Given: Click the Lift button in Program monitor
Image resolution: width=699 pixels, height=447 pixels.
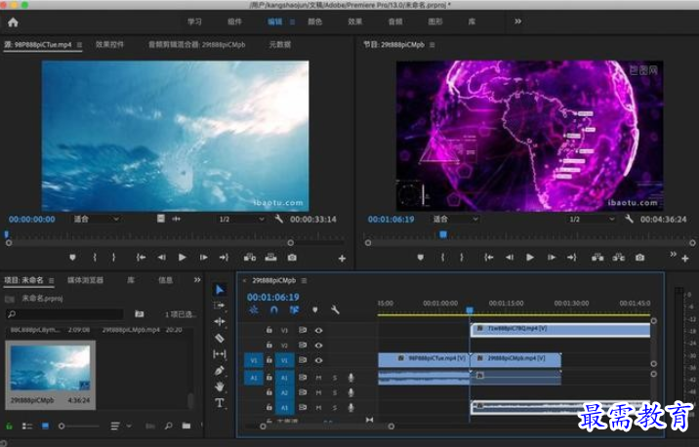Looking at the screenshot, I should 597,257.
